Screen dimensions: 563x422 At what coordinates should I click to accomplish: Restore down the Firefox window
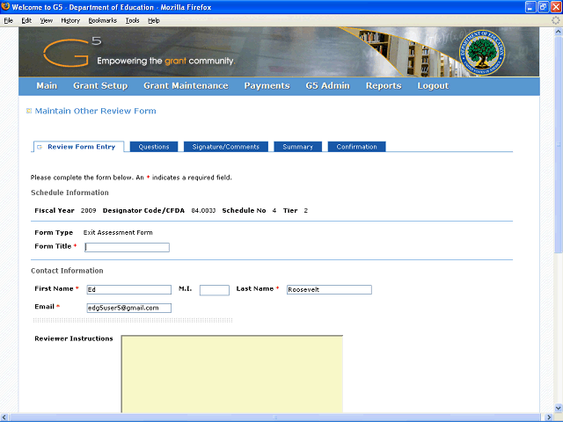tap(544, 7)
